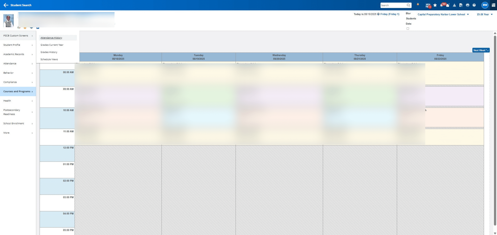Click the clock icon beside today's date
The height and width of the screenshot is (235, 497).
(x=378, y=14)
